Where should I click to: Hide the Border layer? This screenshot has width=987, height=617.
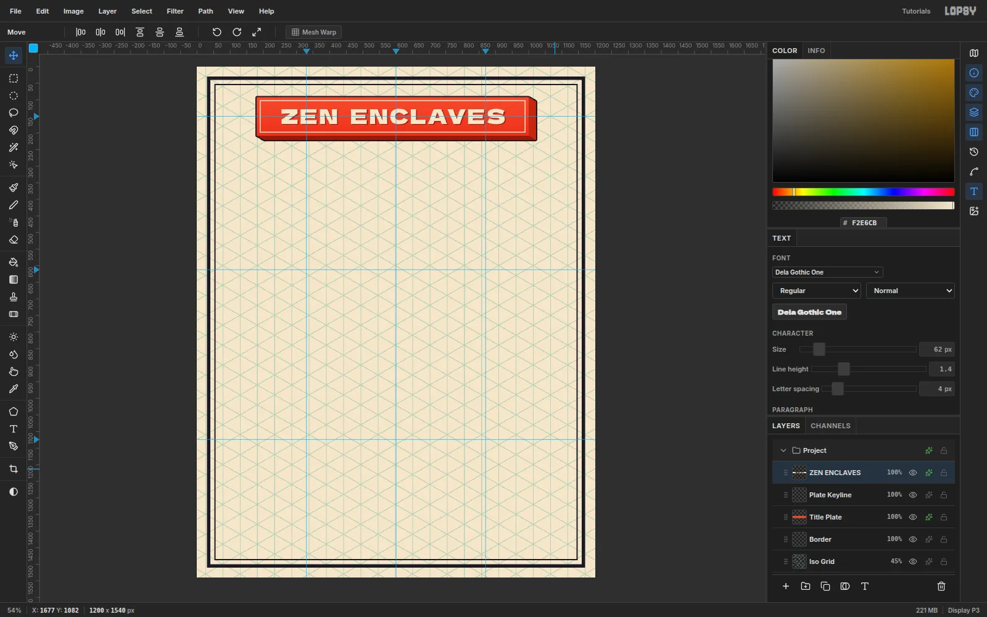point(913,539)
